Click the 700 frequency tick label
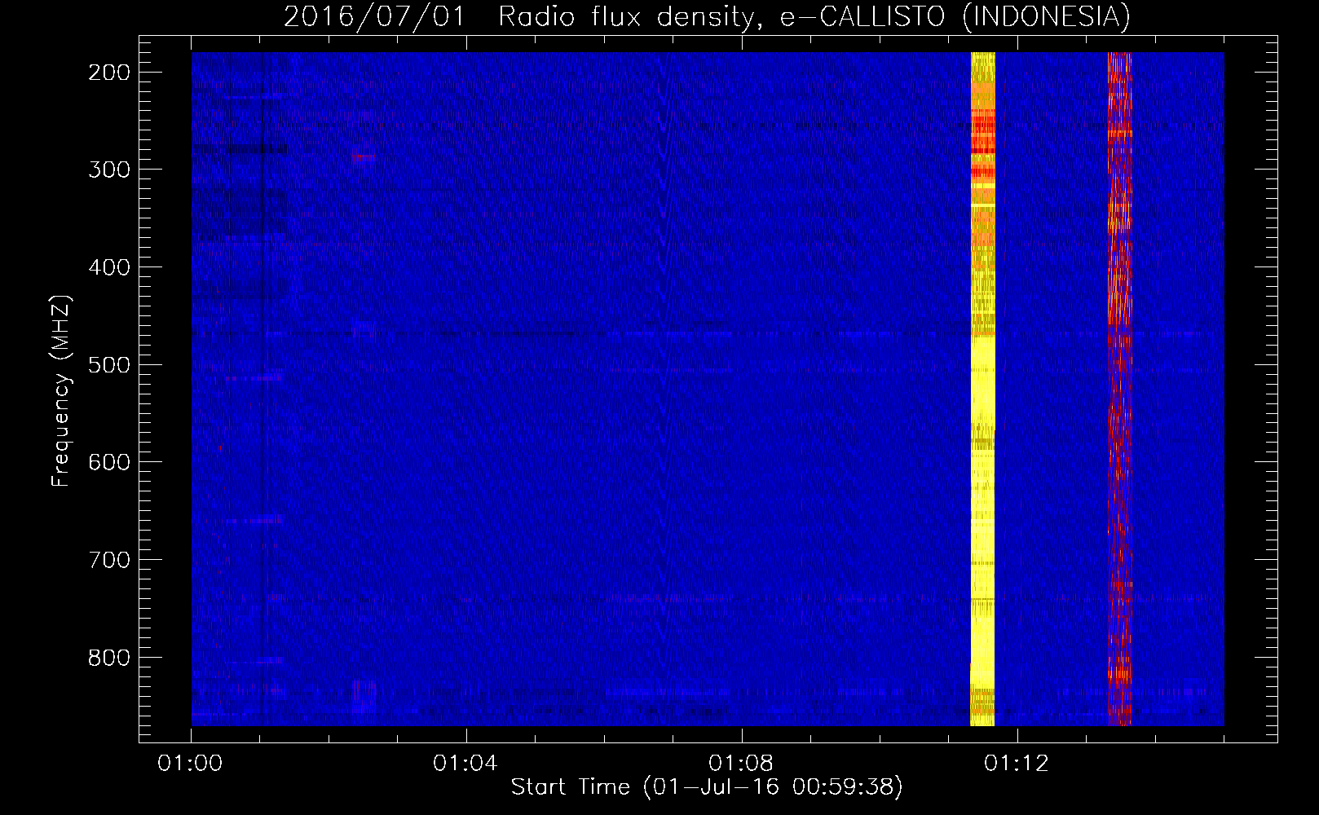 coord(109,560)
